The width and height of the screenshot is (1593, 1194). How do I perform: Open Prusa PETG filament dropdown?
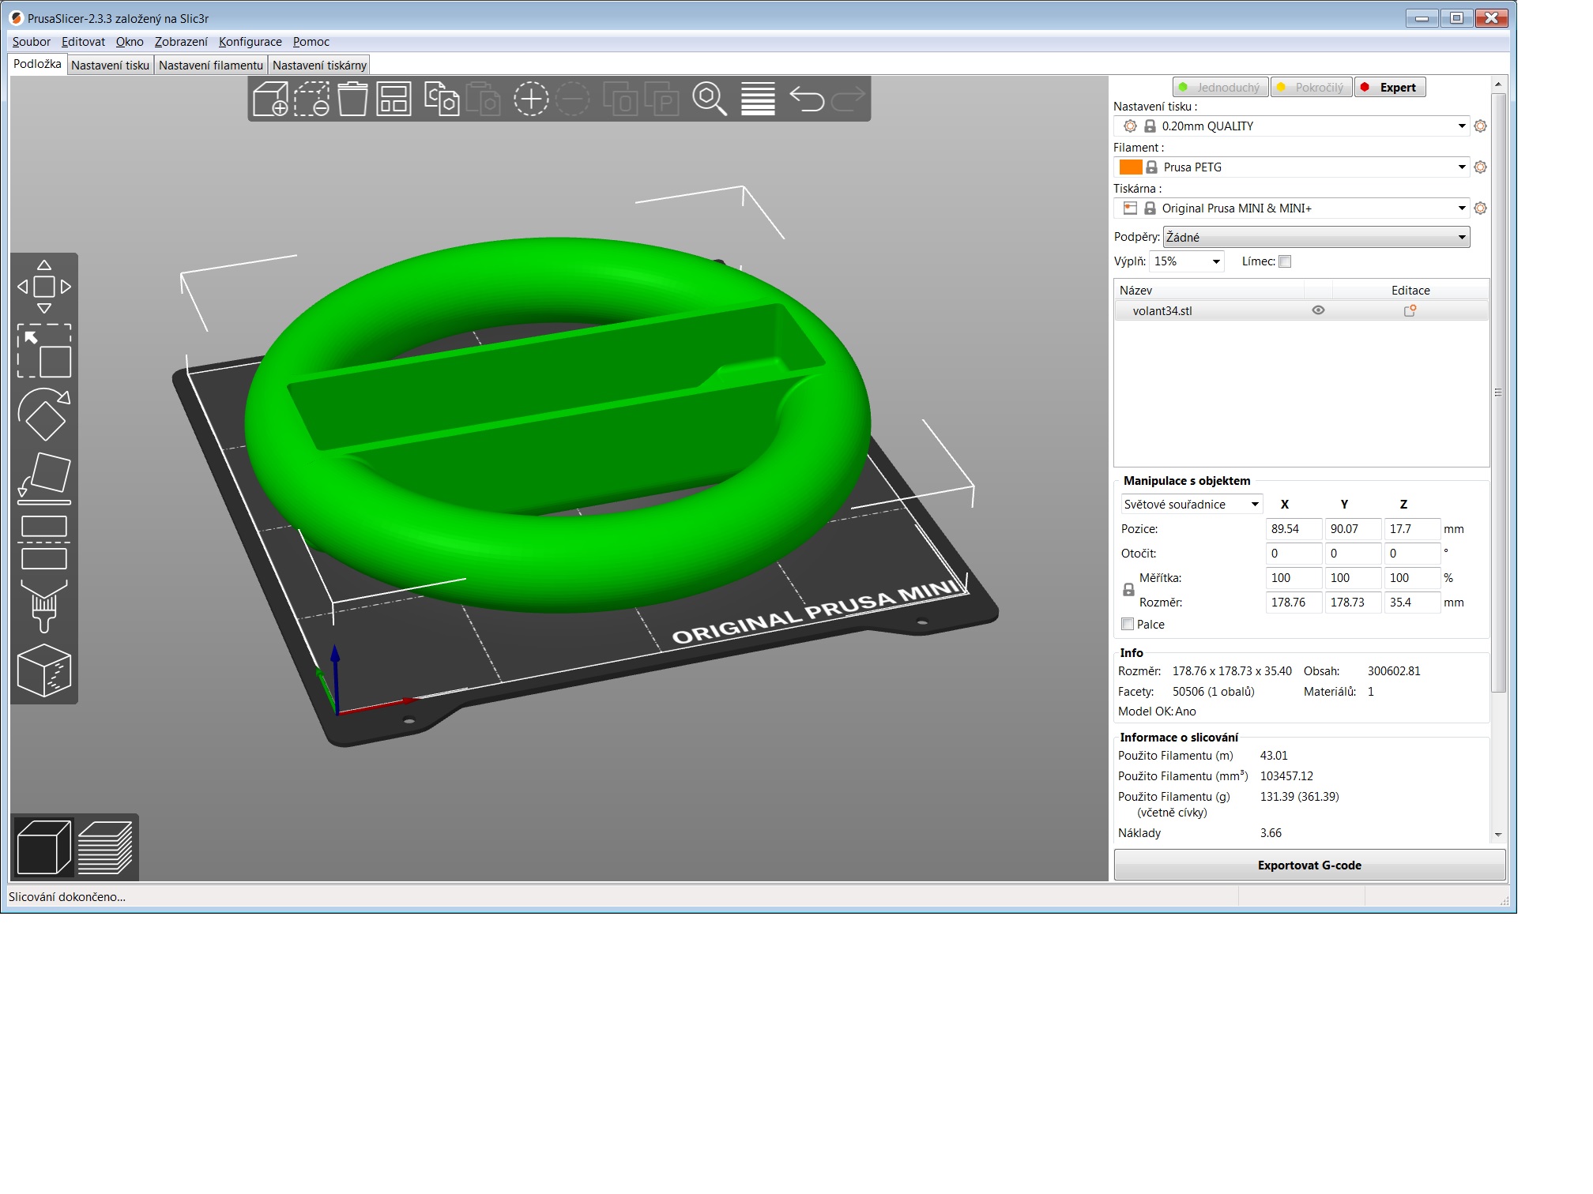pos(1292,167)
